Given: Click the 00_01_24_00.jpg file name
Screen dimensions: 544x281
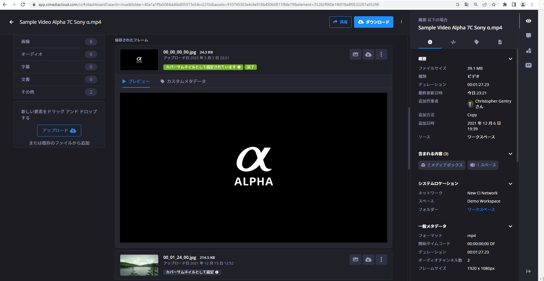Looking at the screenshot, I should [180, 257].
